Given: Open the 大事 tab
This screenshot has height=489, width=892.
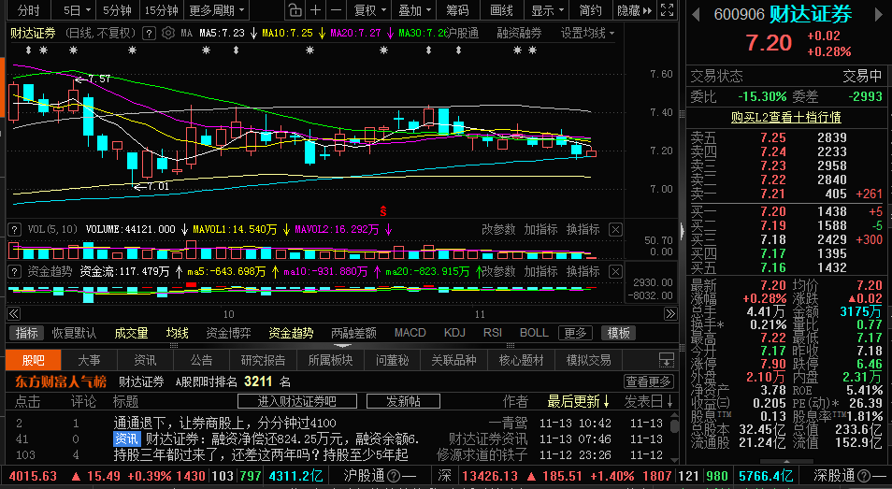Looking at the screenshot, I should 90,360.
